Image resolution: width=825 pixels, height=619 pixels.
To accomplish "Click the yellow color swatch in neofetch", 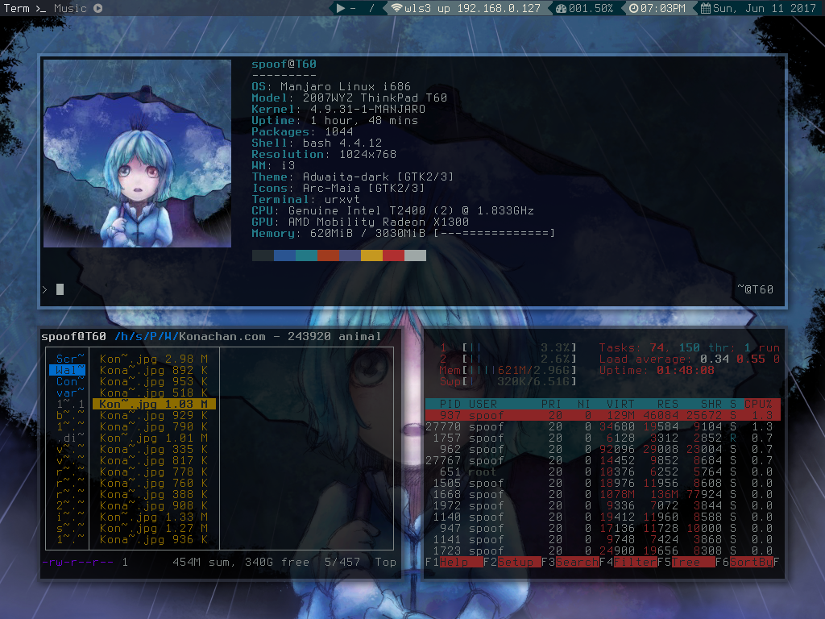I will coord(371,255).
